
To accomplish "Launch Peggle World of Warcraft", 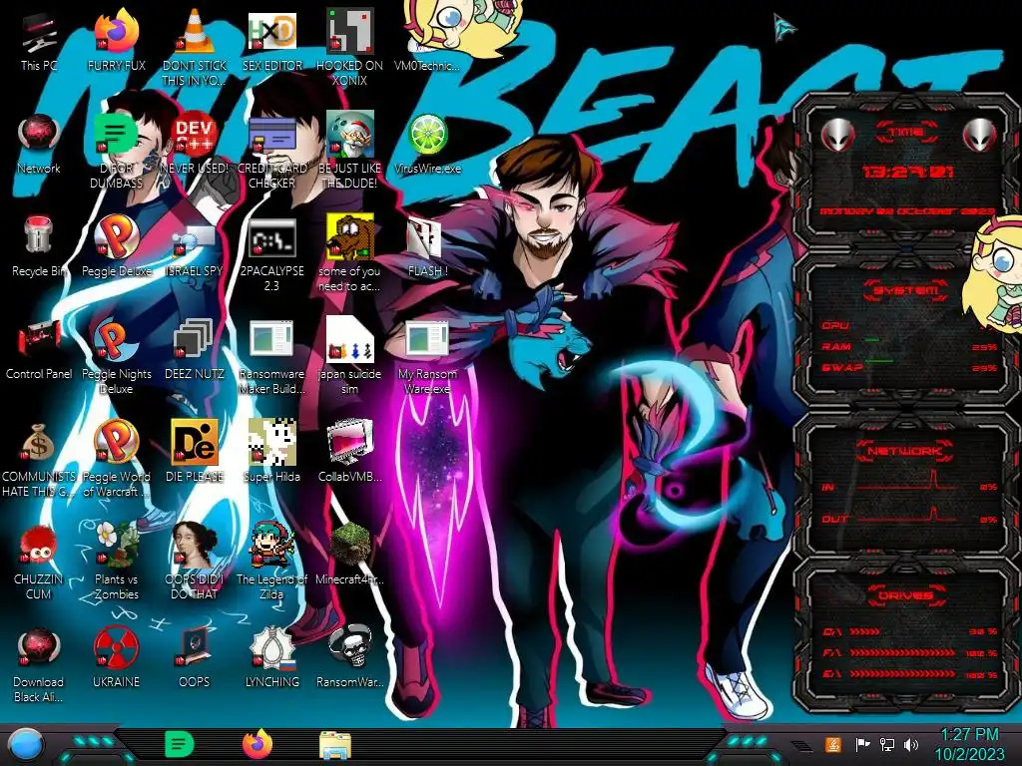I will (x=116, y=459).
